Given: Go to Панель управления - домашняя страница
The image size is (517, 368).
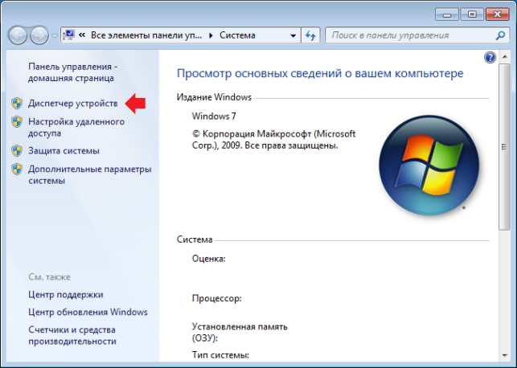Looking at the screenshot, I should [x=73, y=72].
